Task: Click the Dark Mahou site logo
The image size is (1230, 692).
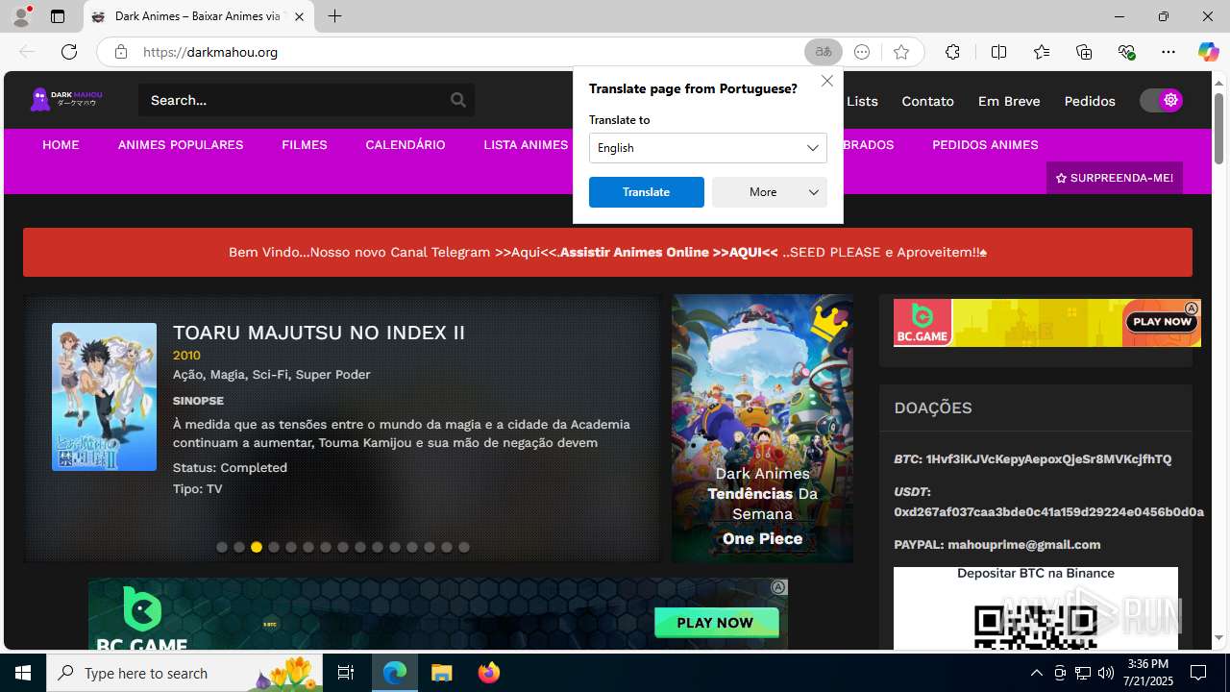Action: pyautogui.click(x=66, y=99)
